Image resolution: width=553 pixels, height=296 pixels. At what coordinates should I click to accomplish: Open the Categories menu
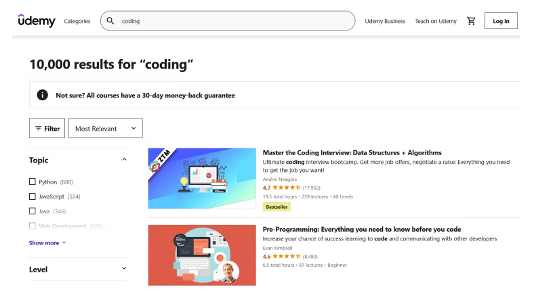click(77, 21)
